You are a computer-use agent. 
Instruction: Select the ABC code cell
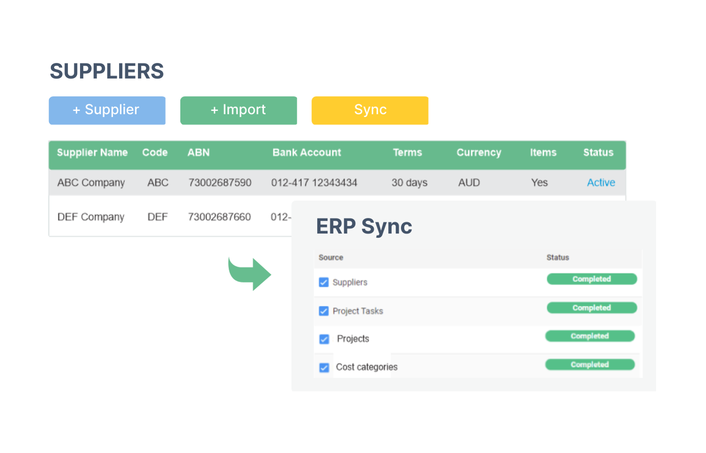[158, 183]
